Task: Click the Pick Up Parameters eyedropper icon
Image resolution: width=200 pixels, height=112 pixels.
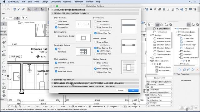Action: pos(19,9)
